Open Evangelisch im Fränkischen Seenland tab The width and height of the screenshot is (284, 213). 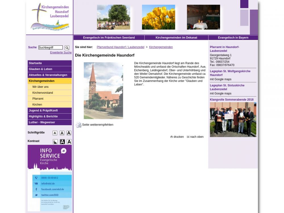tap(109, 37)
